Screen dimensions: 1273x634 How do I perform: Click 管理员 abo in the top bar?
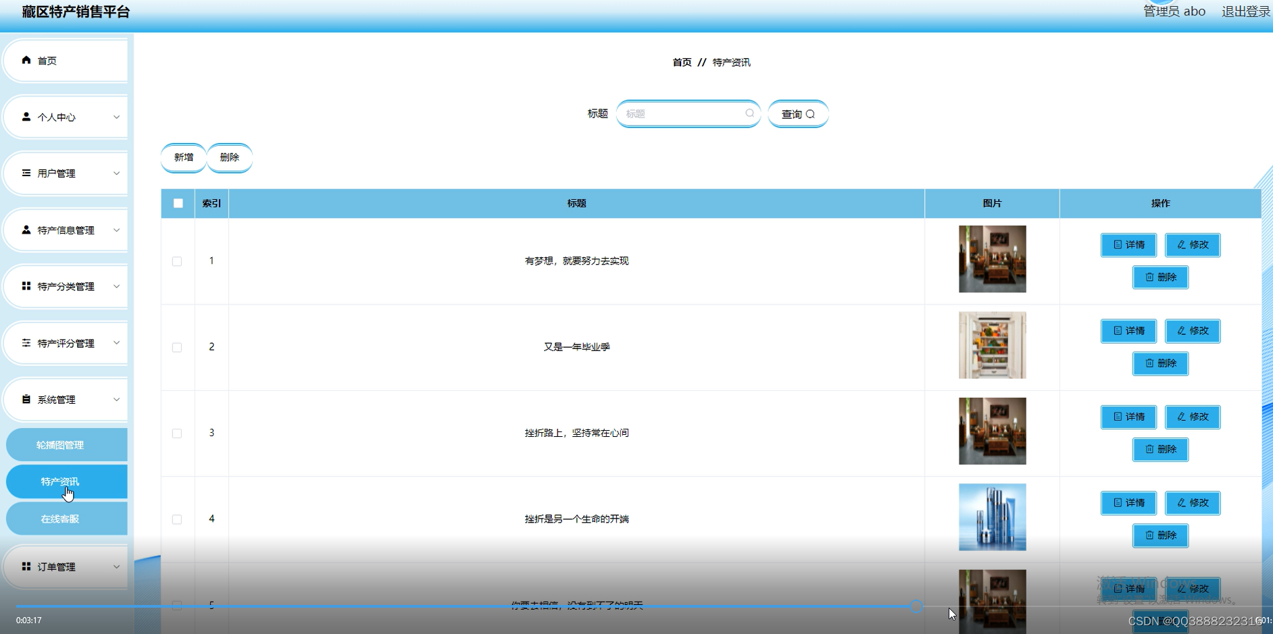[1174, 11]
